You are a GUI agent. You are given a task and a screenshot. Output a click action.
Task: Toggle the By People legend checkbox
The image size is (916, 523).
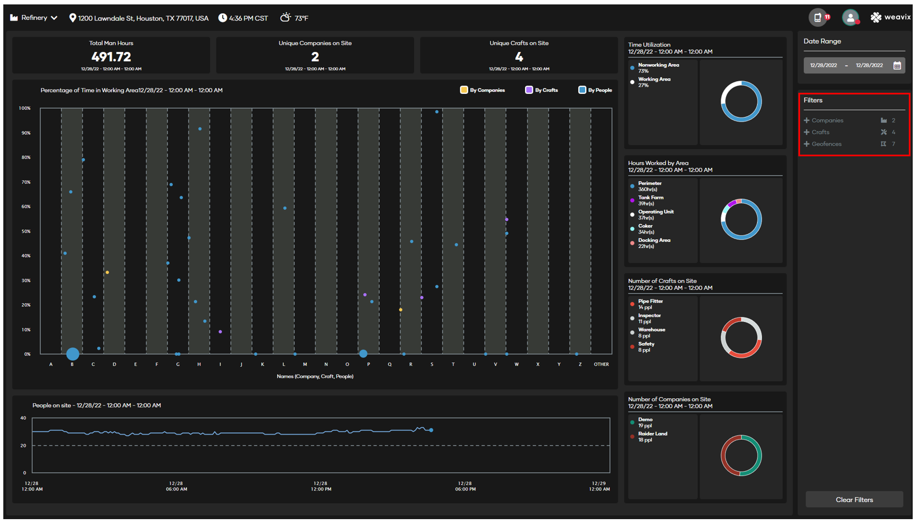(x=582, y=90)
